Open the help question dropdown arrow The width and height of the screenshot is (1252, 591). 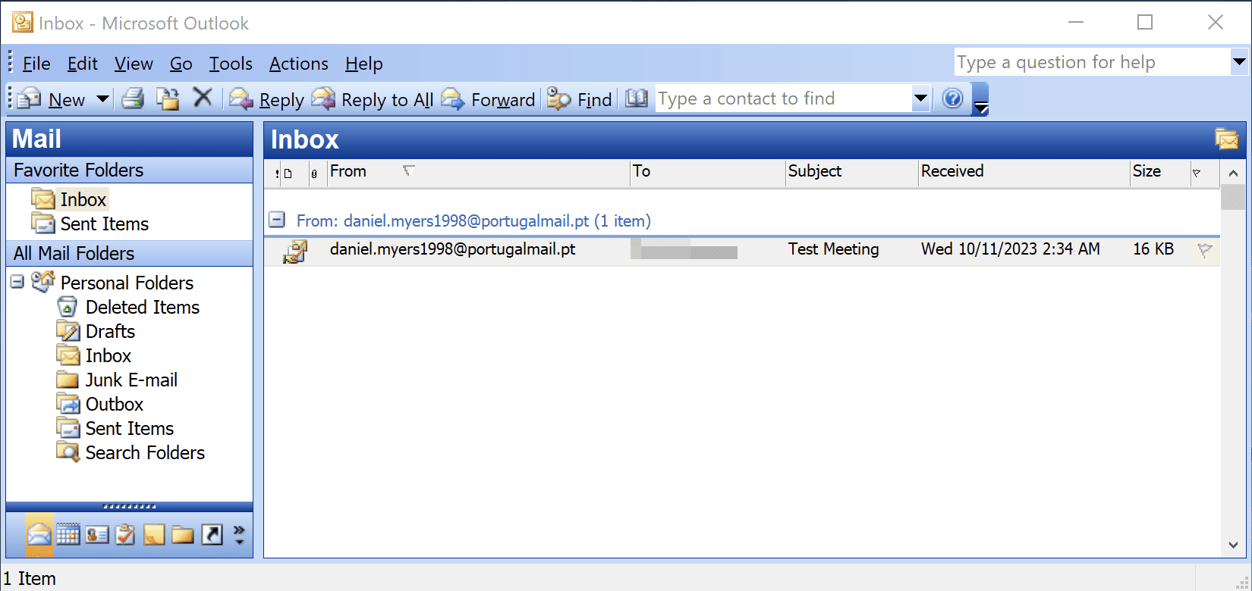coord(1239,62)
